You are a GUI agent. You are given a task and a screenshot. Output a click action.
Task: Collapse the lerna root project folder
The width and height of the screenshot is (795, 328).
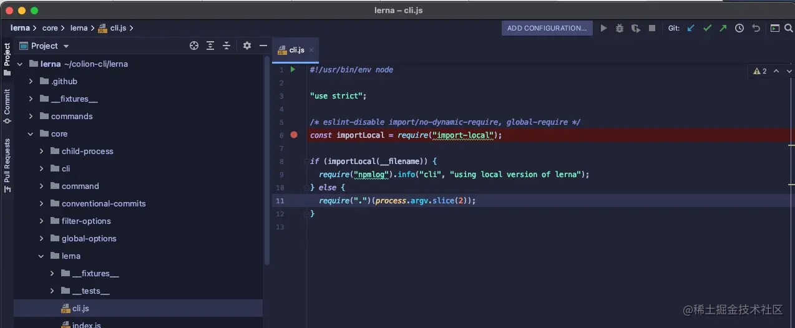point(20,64)
